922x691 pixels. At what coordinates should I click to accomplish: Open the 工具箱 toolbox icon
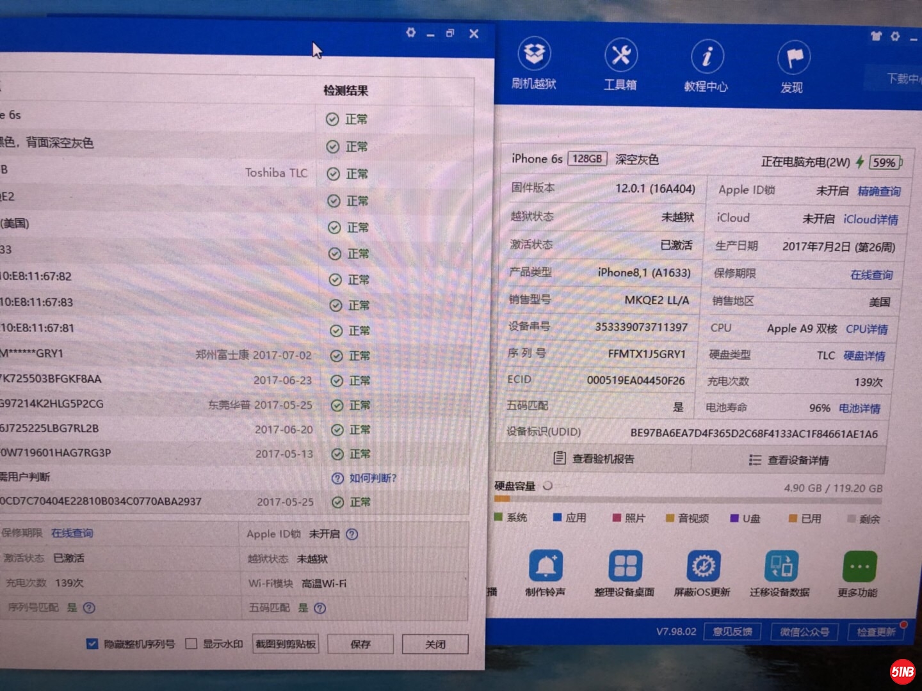click(x=620, y=64)
